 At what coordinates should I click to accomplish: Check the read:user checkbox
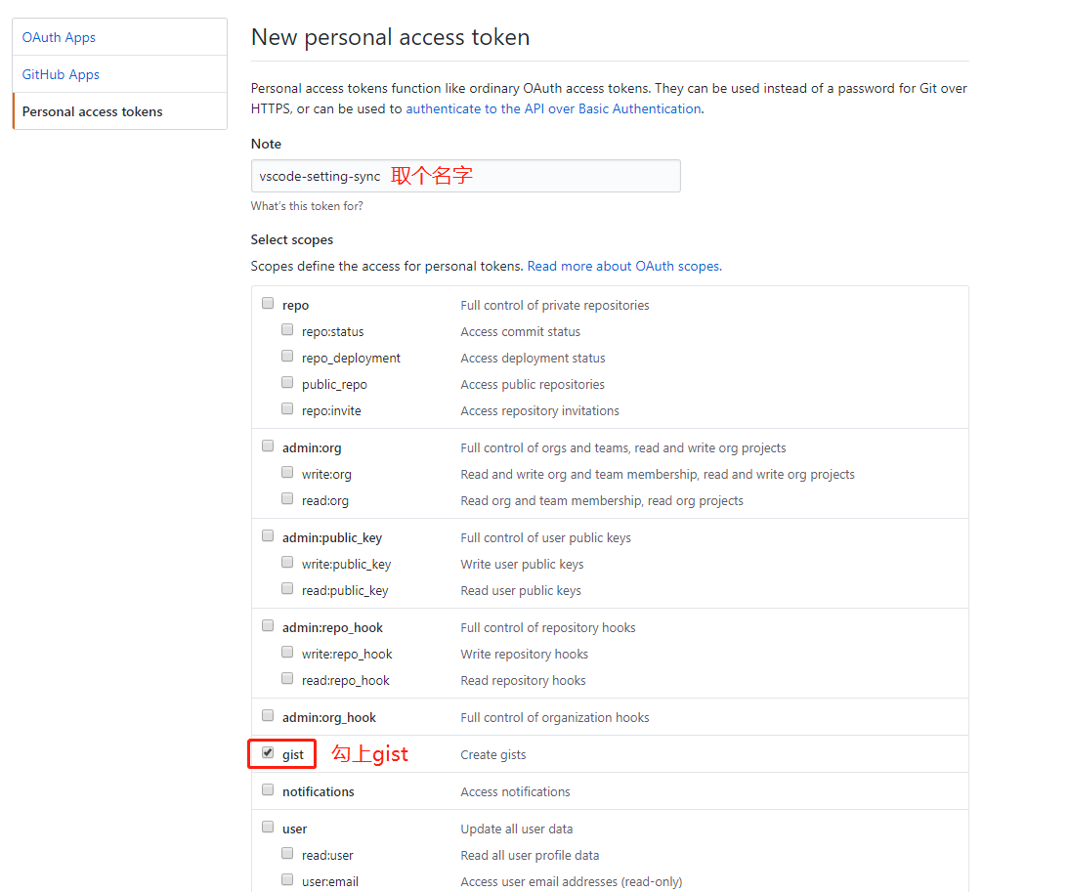coord(287,853)
